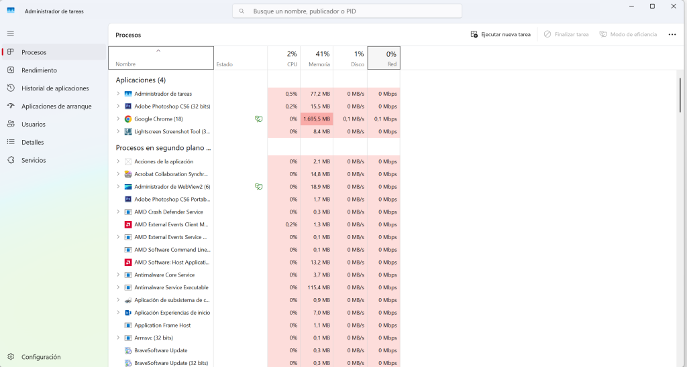Select Chrome memory value 1.695,5 MB
The width and height of the screenshot is (687, 367).
317,119
